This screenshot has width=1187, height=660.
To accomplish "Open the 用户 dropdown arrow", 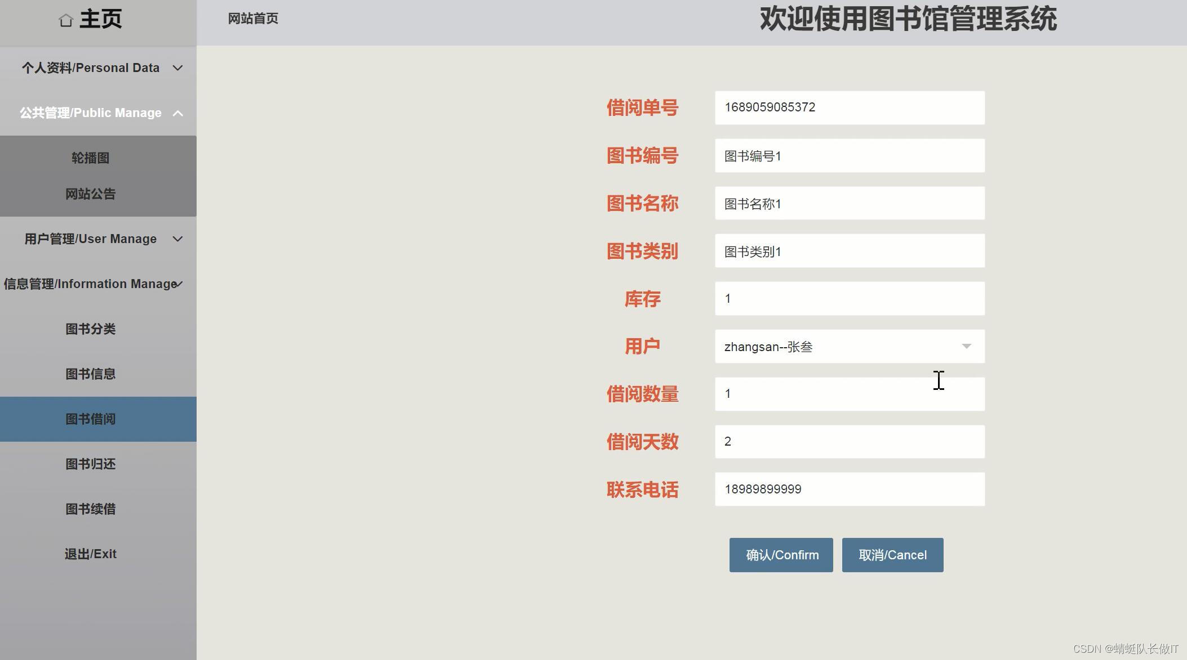I will [x=966, y=347].
